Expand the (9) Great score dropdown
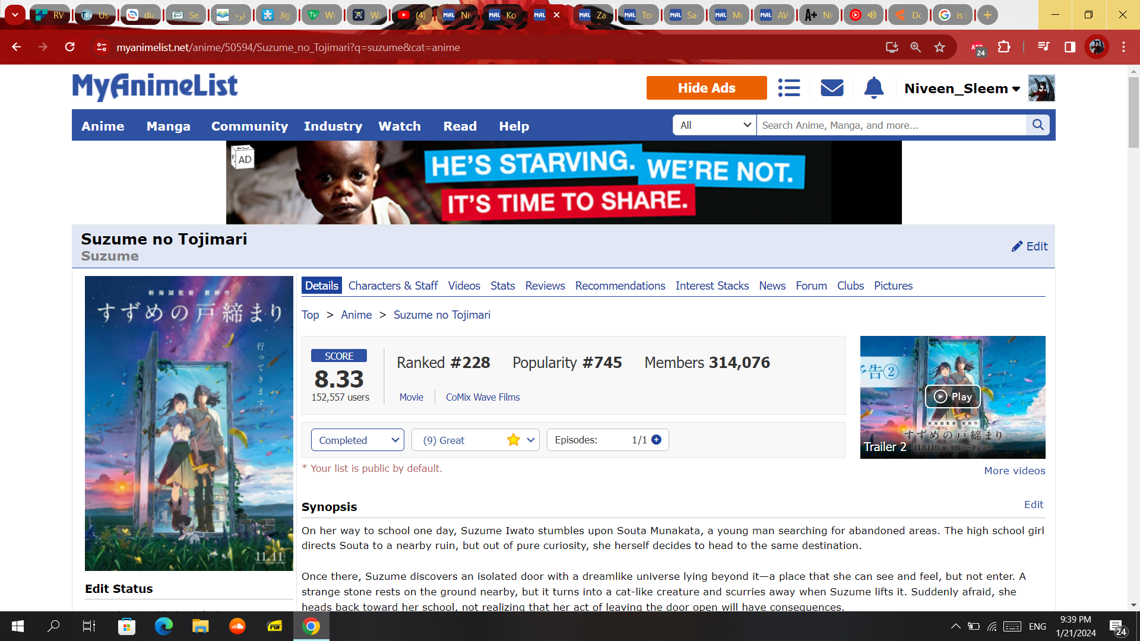 [475, 440]
